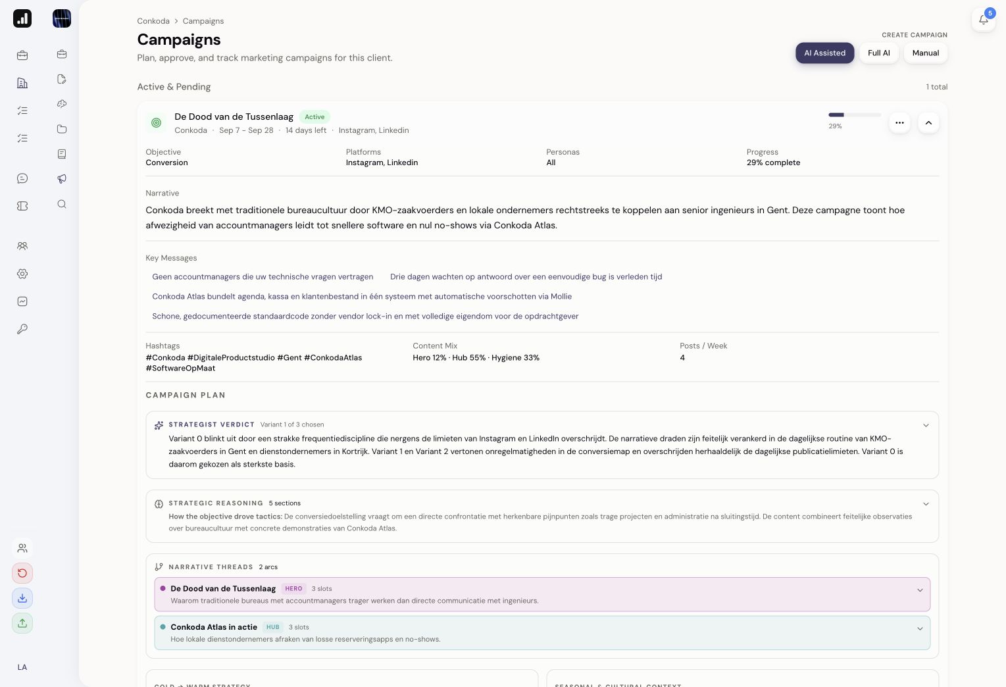Open the settings gear icon

coord(22,274)
